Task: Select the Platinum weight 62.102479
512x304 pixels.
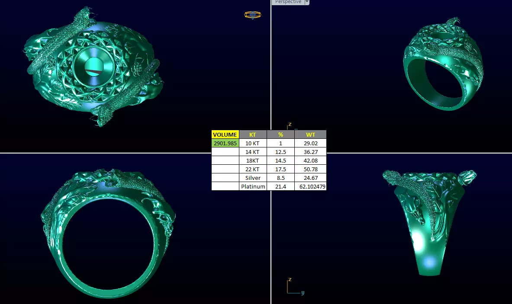Action: point(310,186)
